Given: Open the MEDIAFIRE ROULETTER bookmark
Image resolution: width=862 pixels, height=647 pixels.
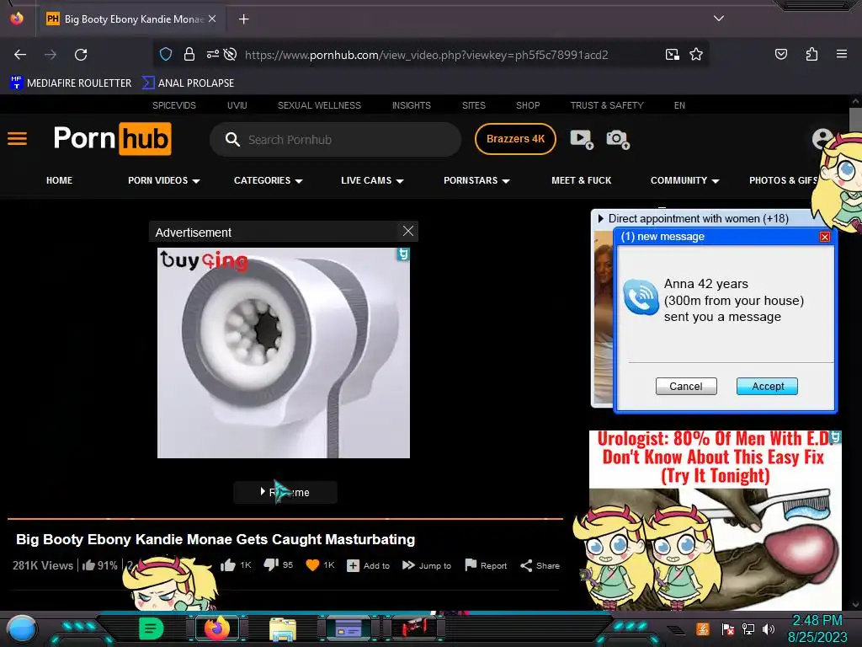Looking at the screenshot, I should point(71,83).
